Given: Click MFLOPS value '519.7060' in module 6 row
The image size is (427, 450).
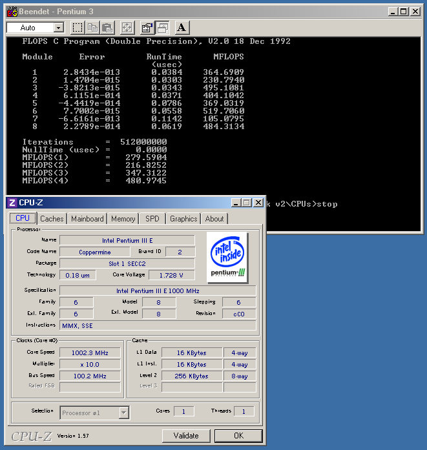Looking at the screenshot, I should [x=224, y=111].
